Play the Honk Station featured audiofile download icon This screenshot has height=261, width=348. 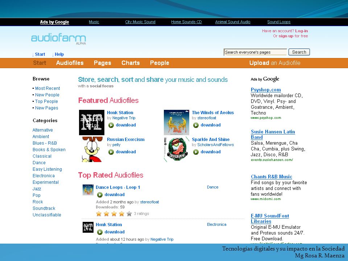111,125
